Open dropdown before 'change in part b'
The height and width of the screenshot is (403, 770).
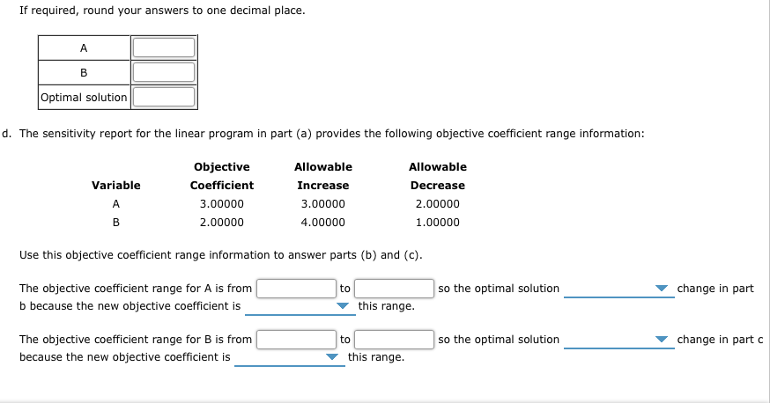(618, 289)
